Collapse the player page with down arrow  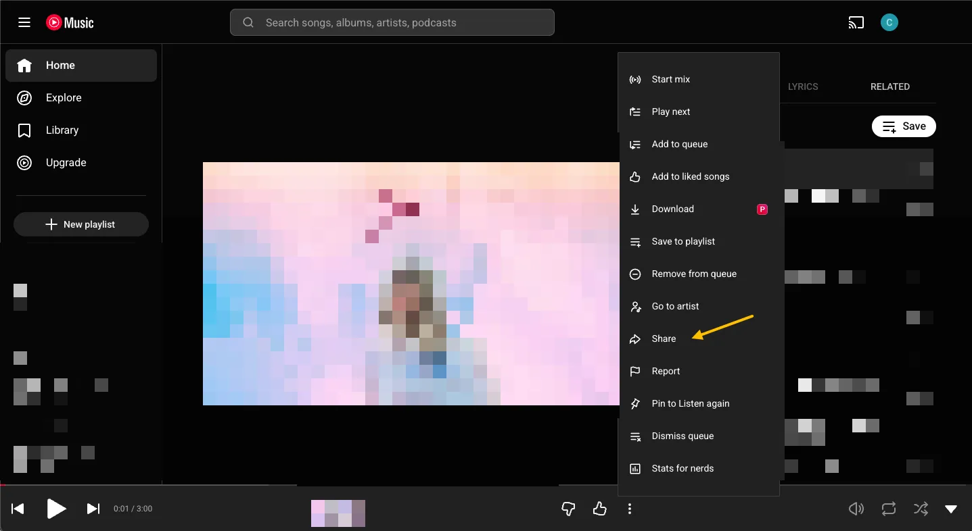coord(951,509)
